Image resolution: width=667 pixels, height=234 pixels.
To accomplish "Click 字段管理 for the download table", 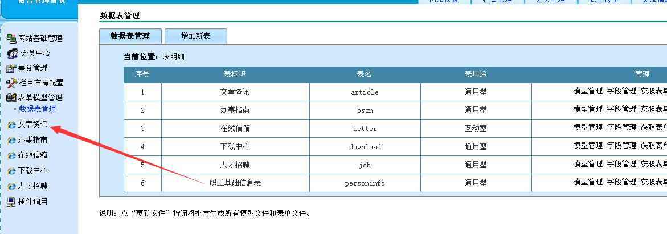I will 621,146.
